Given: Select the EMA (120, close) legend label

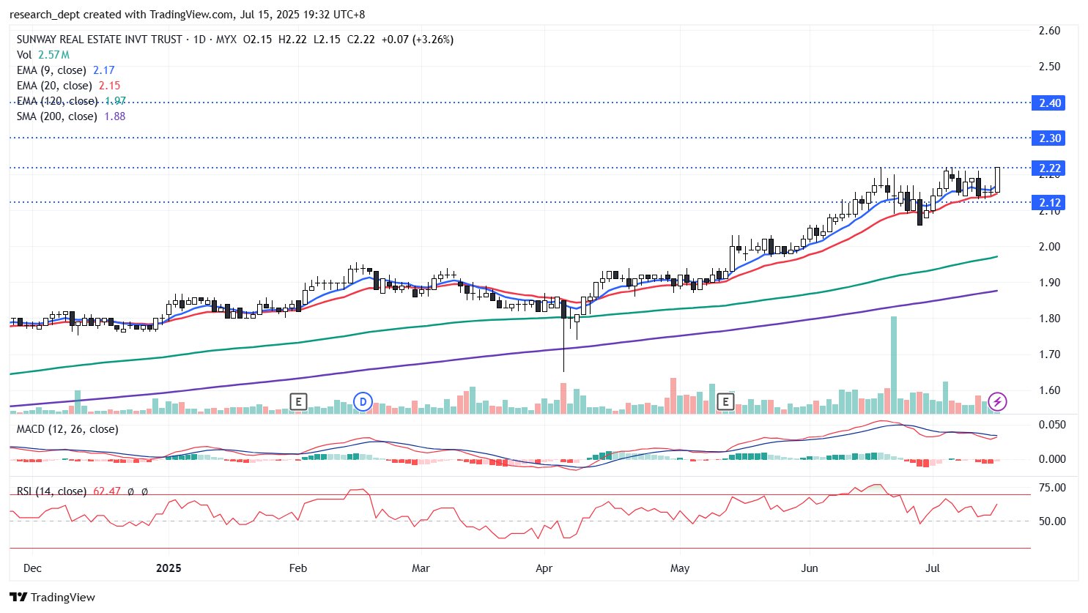Looking at the screenshot, I should [x=57, y=101].
